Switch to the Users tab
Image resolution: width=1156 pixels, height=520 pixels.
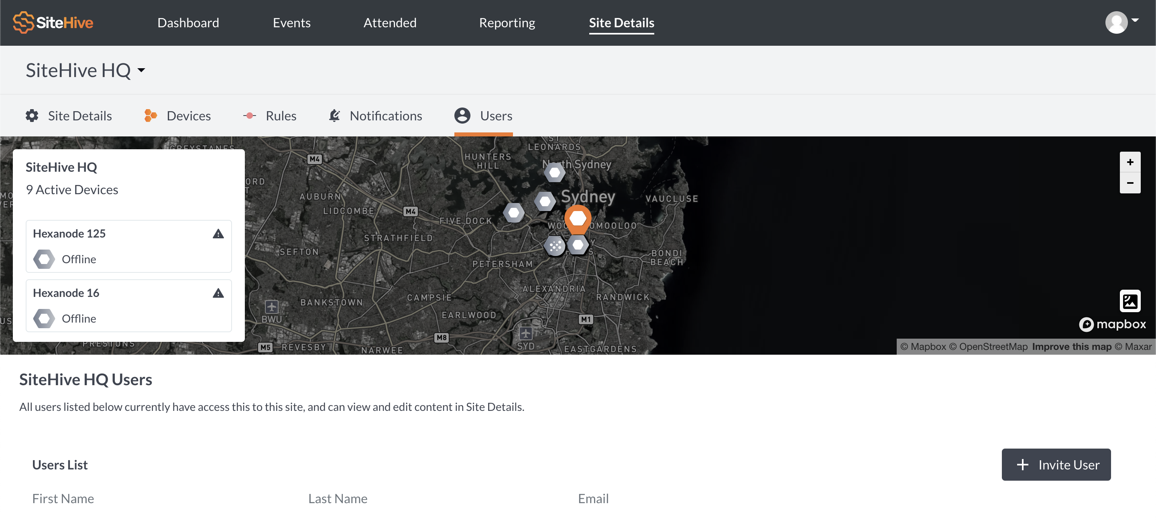[483, 116]
